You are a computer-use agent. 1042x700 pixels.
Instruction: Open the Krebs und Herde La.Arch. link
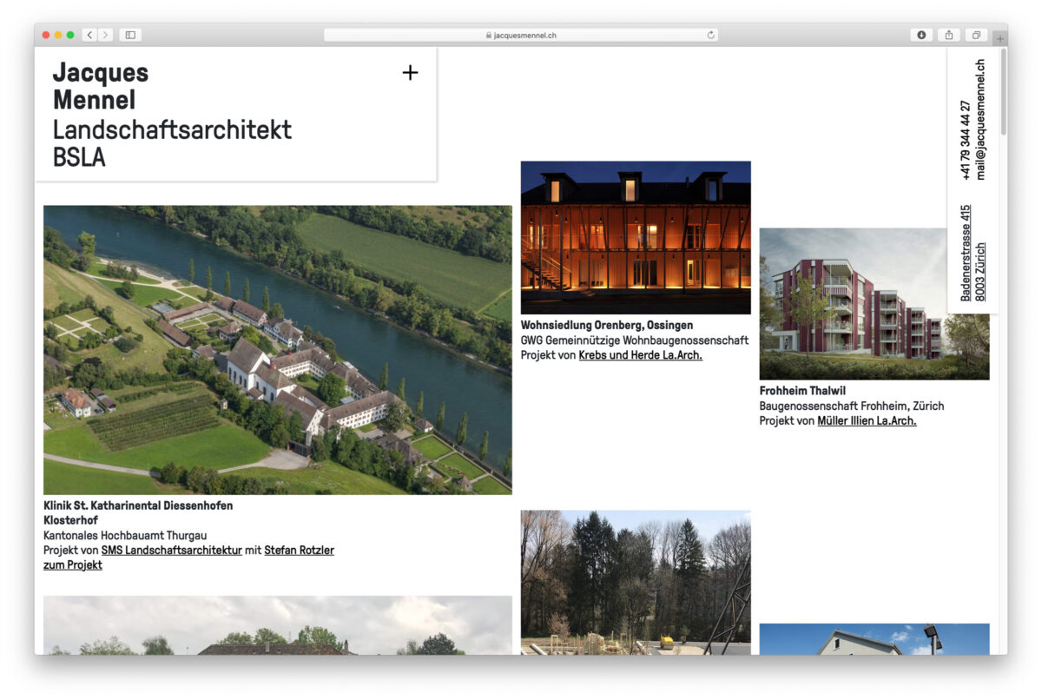(x=640, y=355)
